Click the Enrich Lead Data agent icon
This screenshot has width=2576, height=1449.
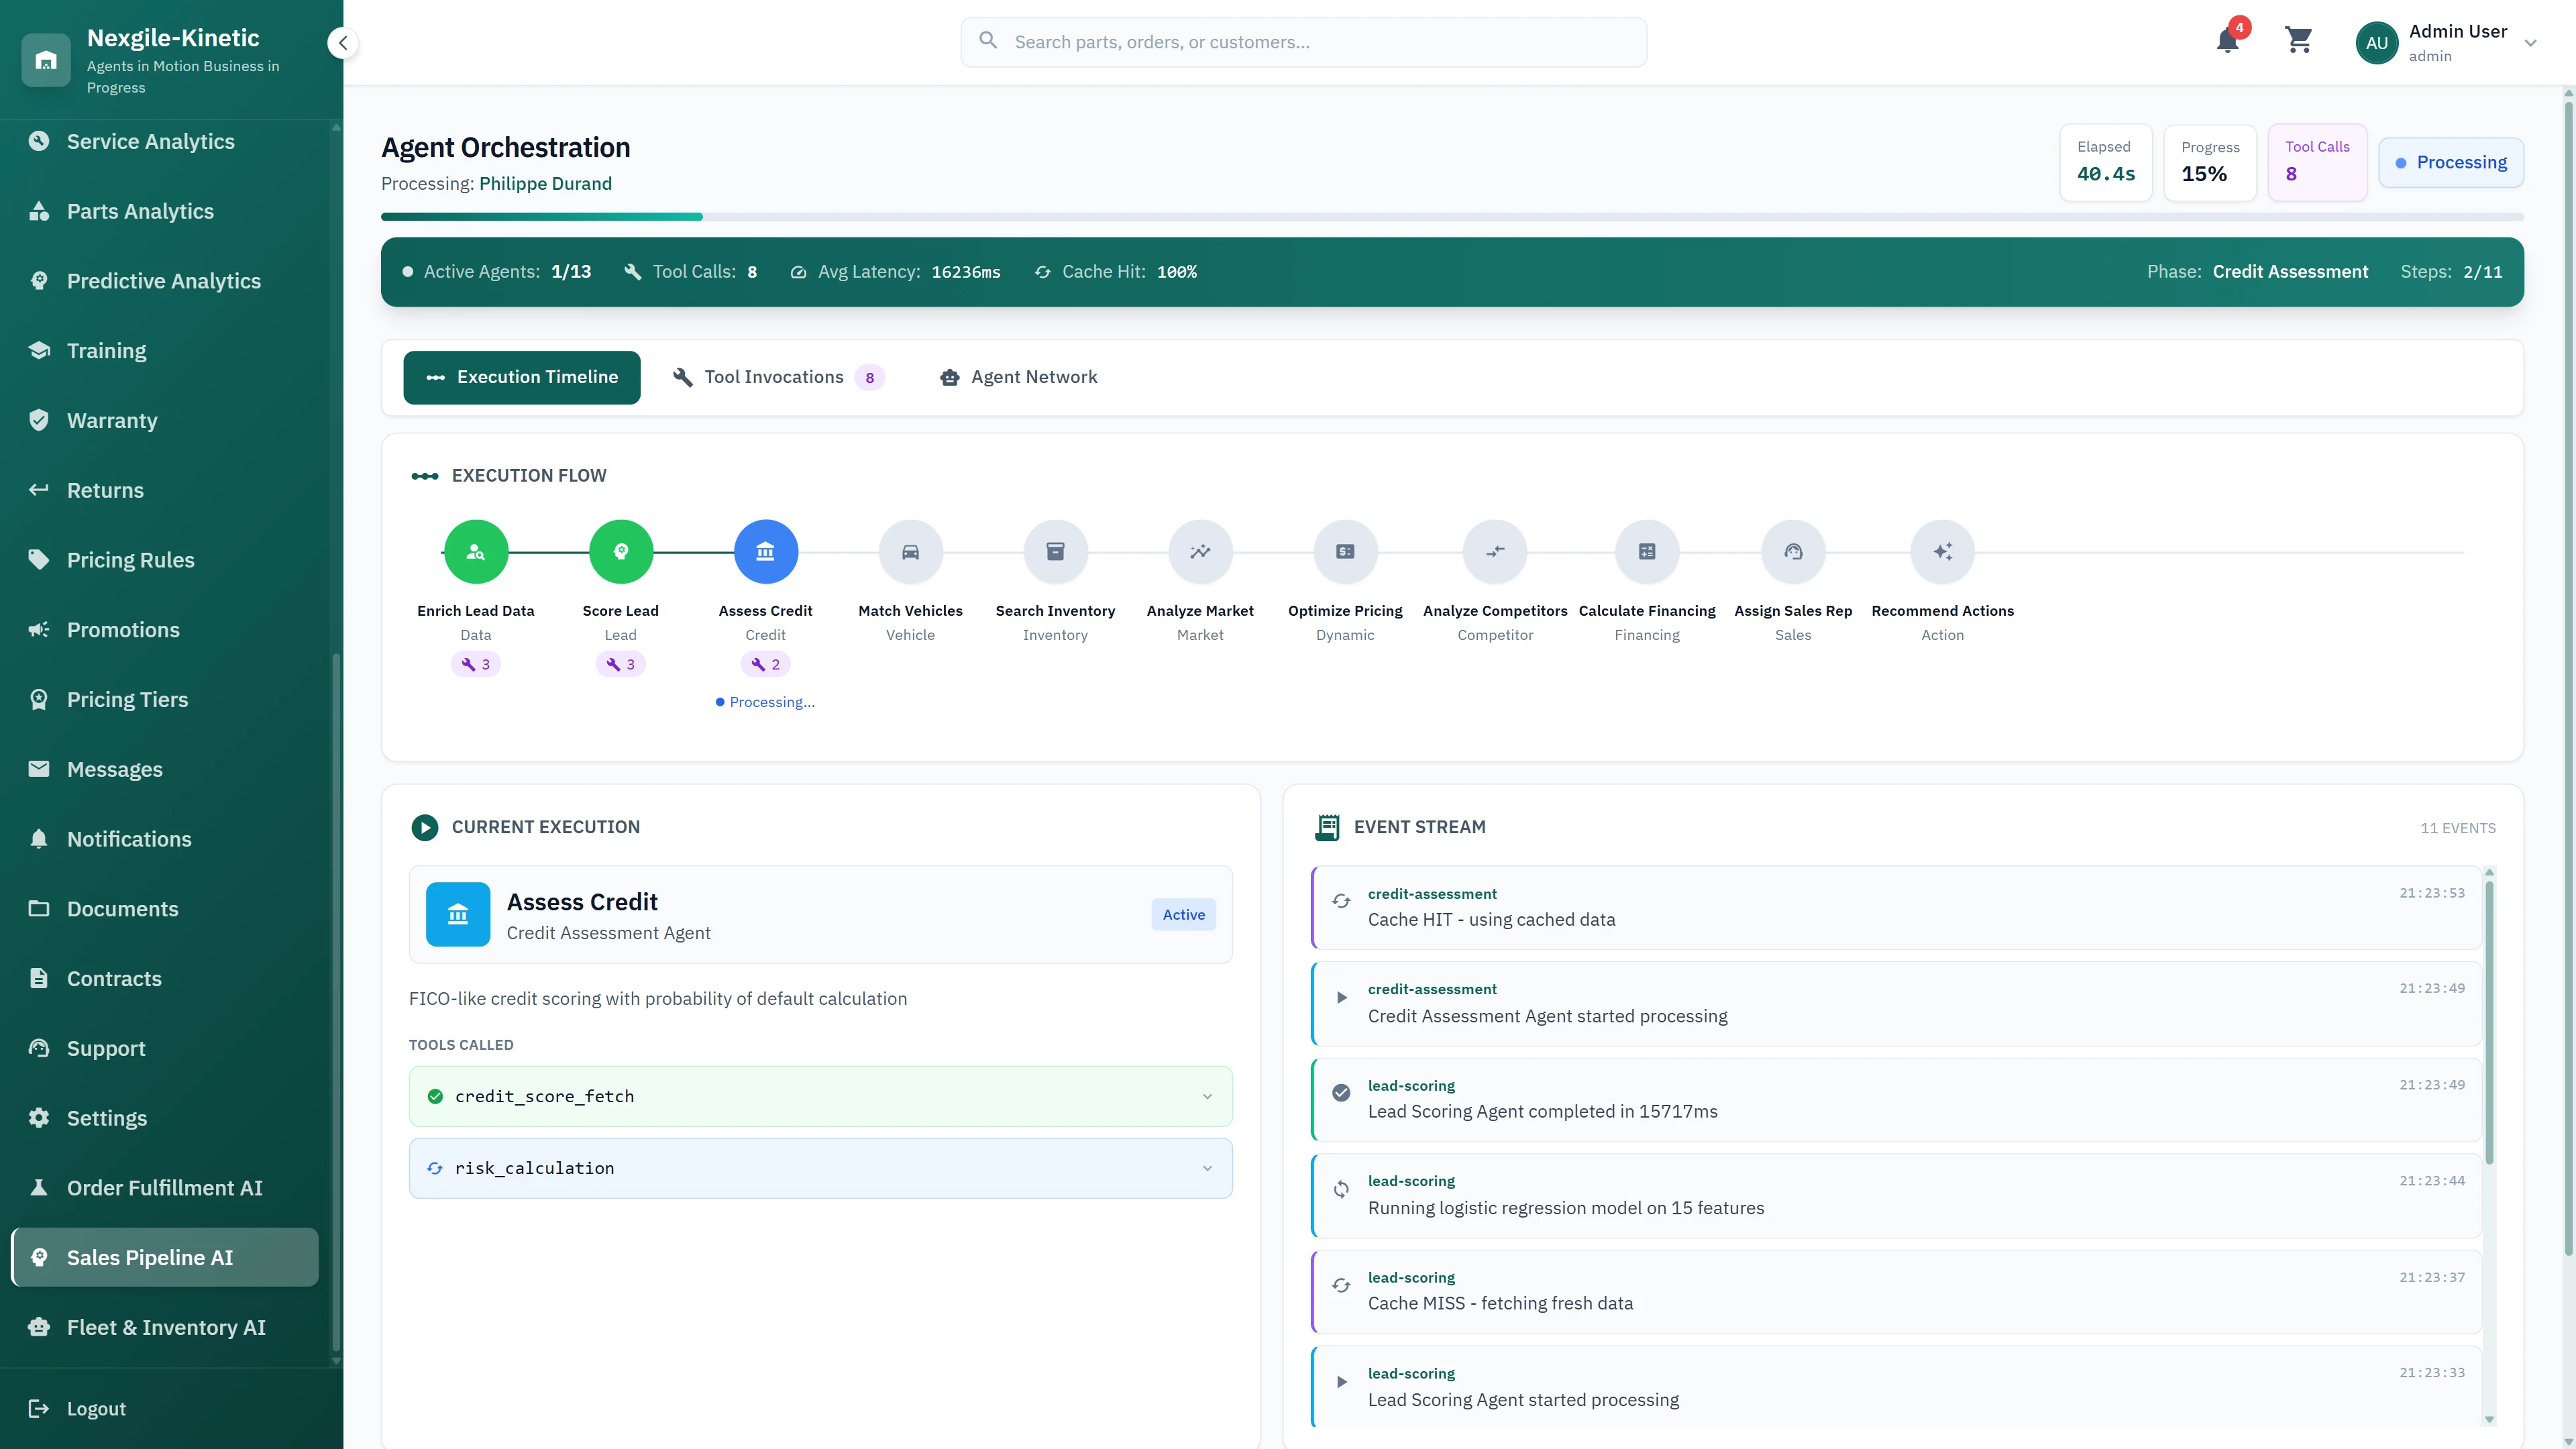click(475, 551)
